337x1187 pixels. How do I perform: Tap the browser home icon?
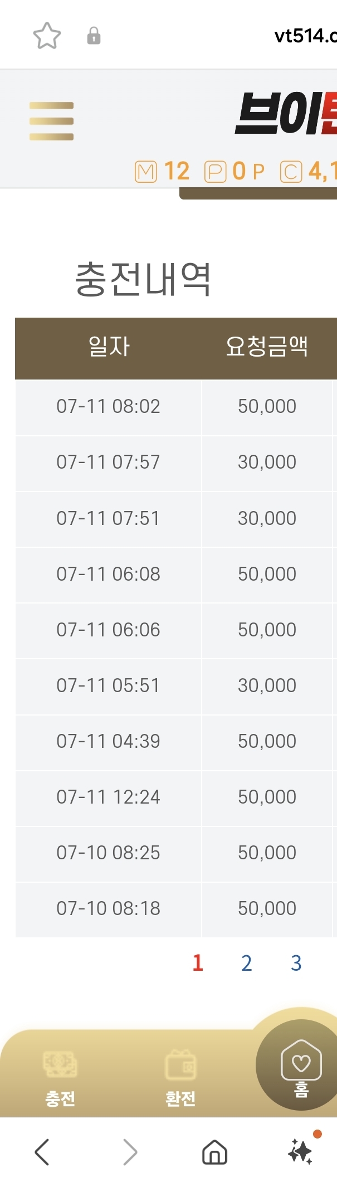pyautogui.click(x=214, y=1152)
